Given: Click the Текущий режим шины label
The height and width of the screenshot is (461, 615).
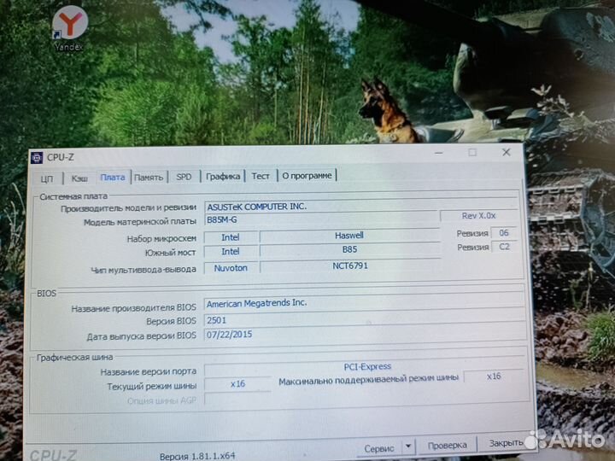Looking at the screenshot, I should click(x=151, y=387).
